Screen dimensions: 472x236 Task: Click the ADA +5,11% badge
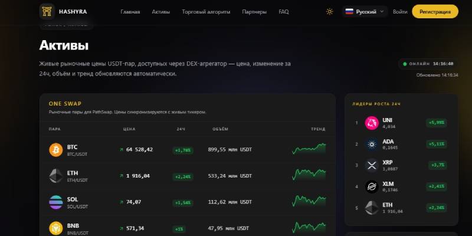click(437, 144)
